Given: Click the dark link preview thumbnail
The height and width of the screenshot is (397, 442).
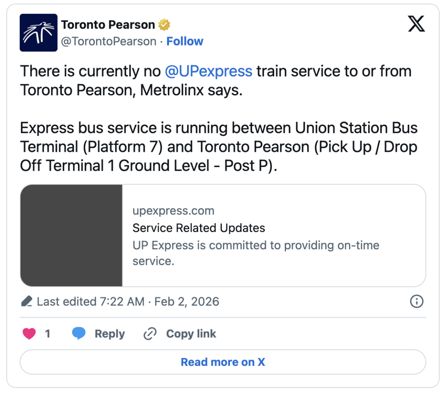Looking at the screenshot, I should pos(72,235).
